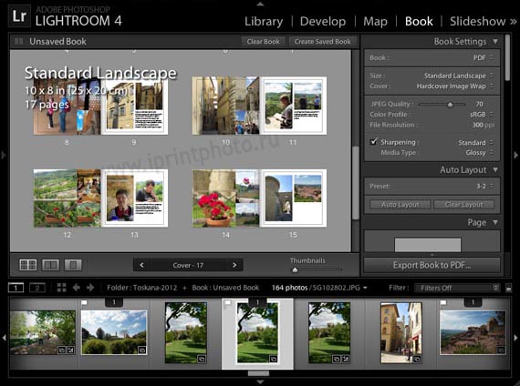Click the right panel scrollbar
Screen dimensions: 520x386
pos(507,57)
